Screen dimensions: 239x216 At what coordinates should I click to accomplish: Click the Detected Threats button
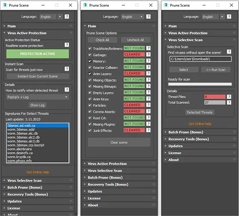(x=200, y=113)
